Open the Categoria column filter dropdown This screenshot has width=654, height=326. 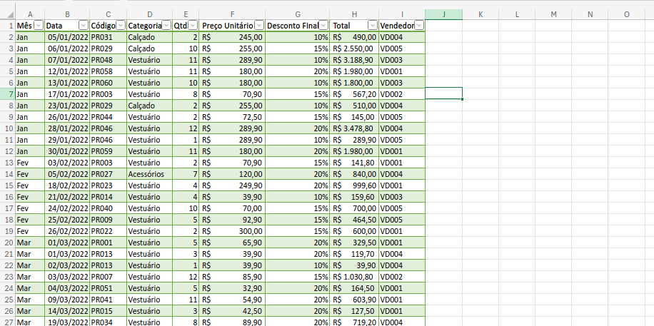166,26
